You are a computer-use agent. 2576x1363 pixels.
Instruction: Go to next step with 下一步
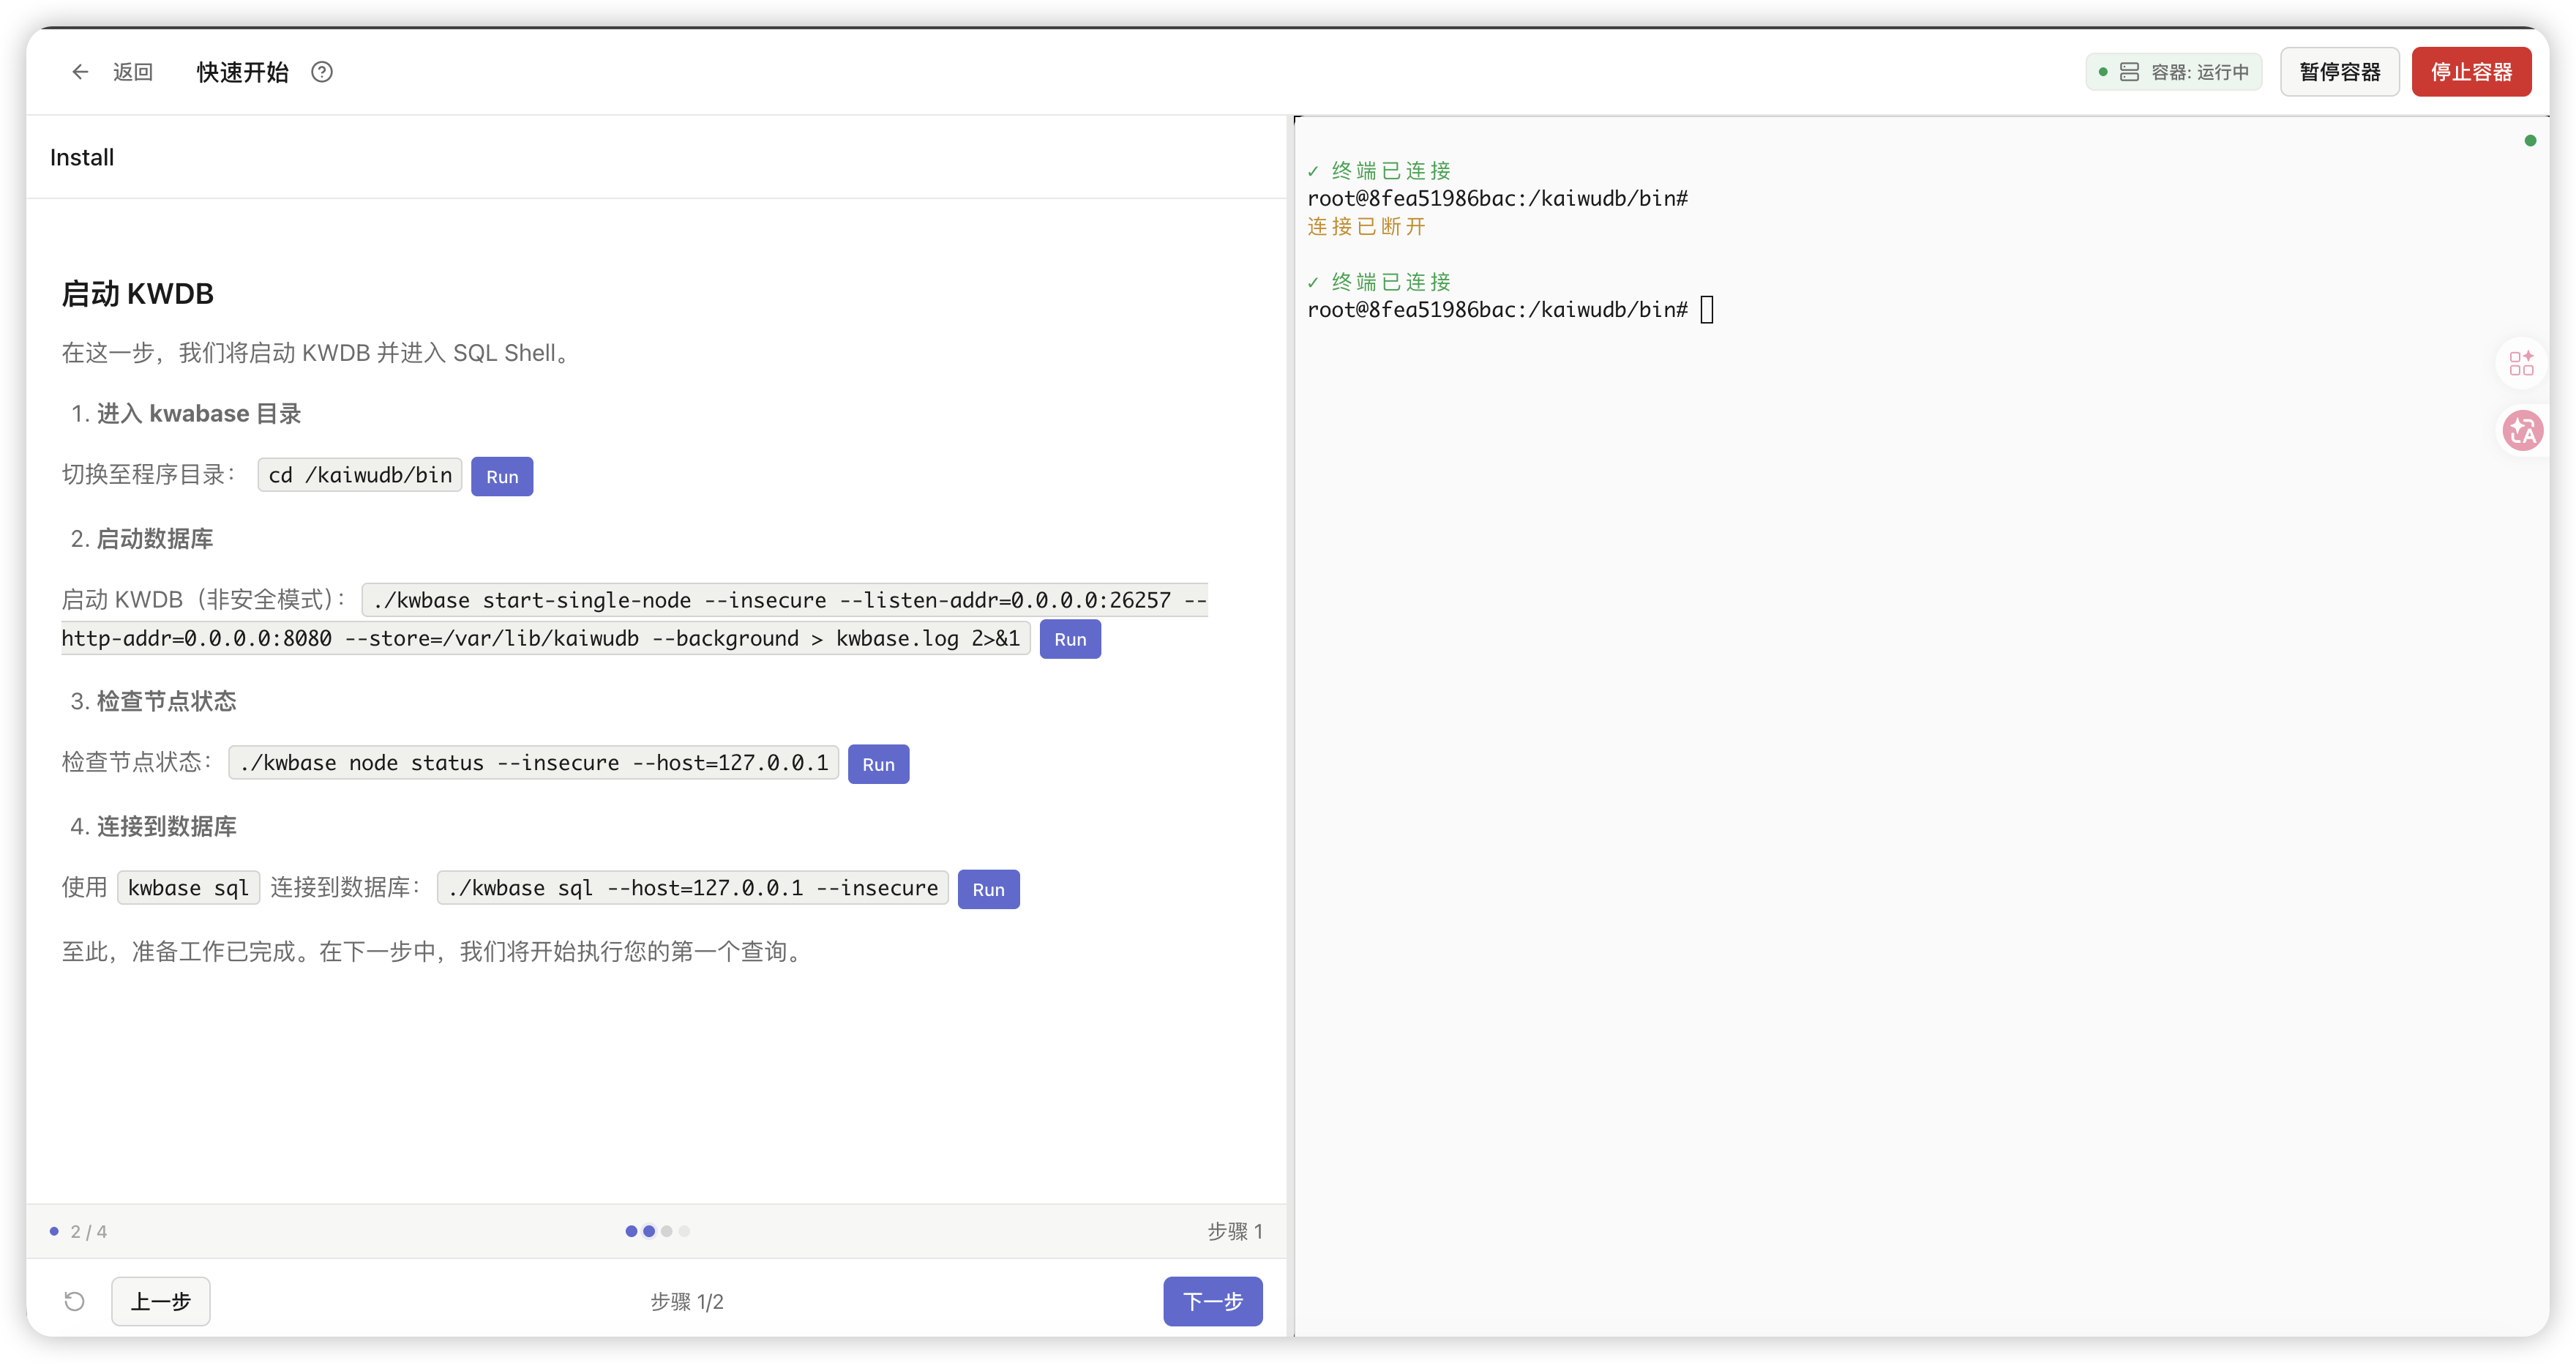click(1212, 1301)
